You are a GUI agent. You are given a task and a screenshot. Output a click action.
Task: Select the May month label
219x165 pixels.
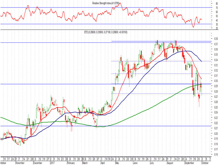(117, 163)
